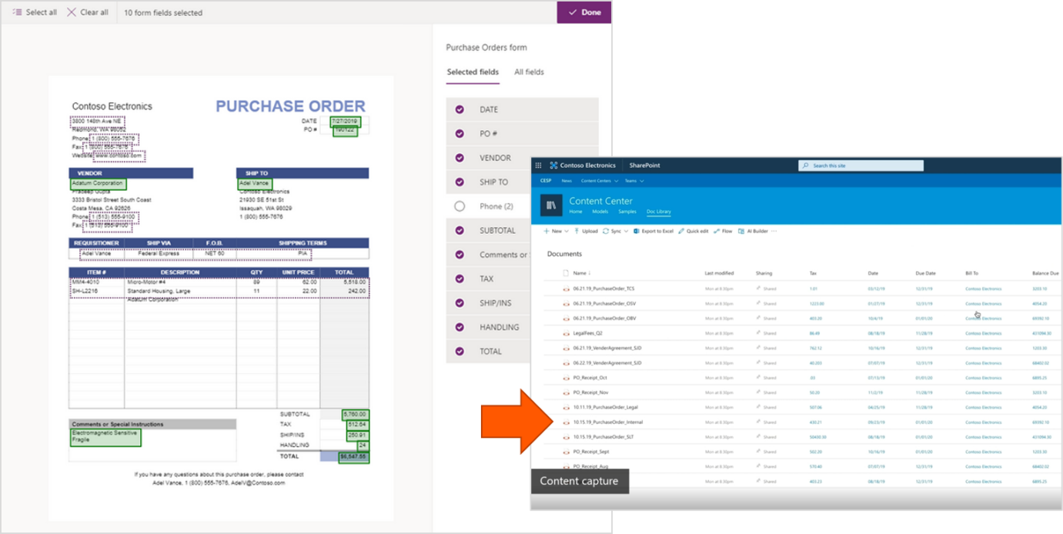Click the Select all icon in form toolbar
This screenshot has width=1063, height=534.
pos(18,12)
